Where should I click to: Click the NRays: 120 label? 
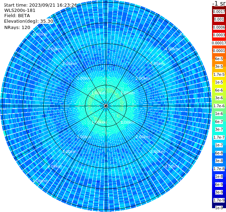pyautogui.click(x=17, y=27)
